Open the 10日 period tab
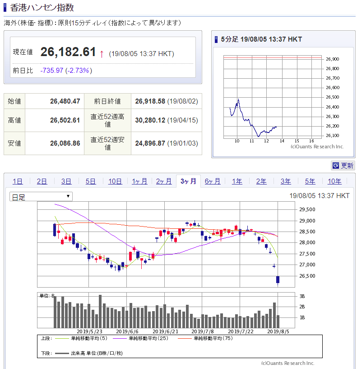 (115, 181)
